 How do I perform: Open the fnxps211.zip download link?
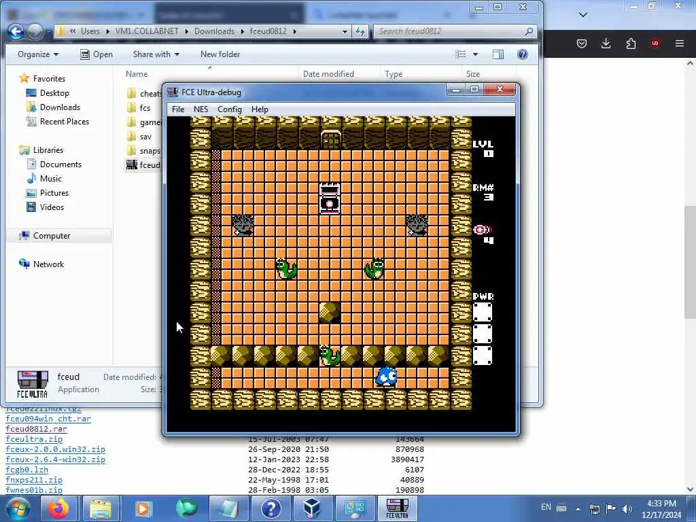[x=34, y=481]
